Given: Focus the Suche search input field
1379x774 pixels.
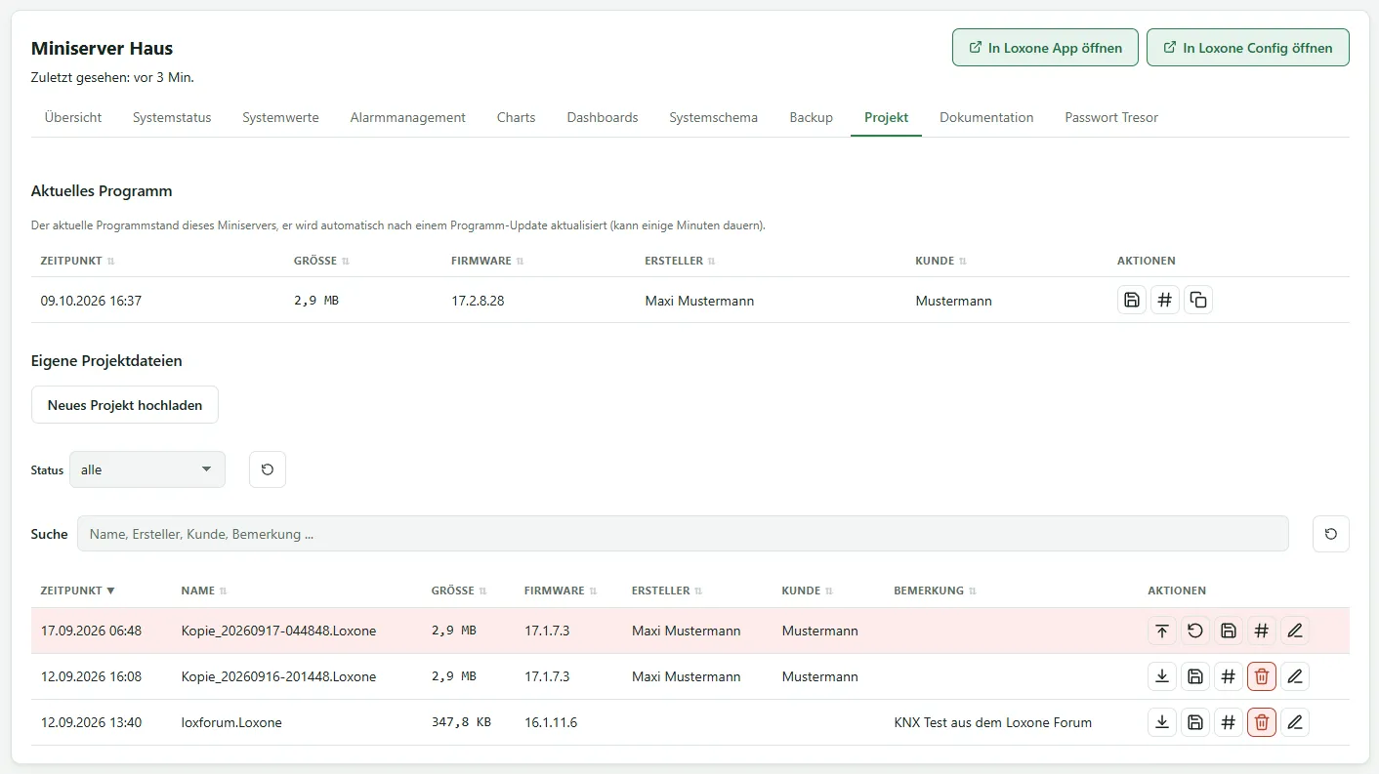Looking at the screenshot, I should point(683,534).
